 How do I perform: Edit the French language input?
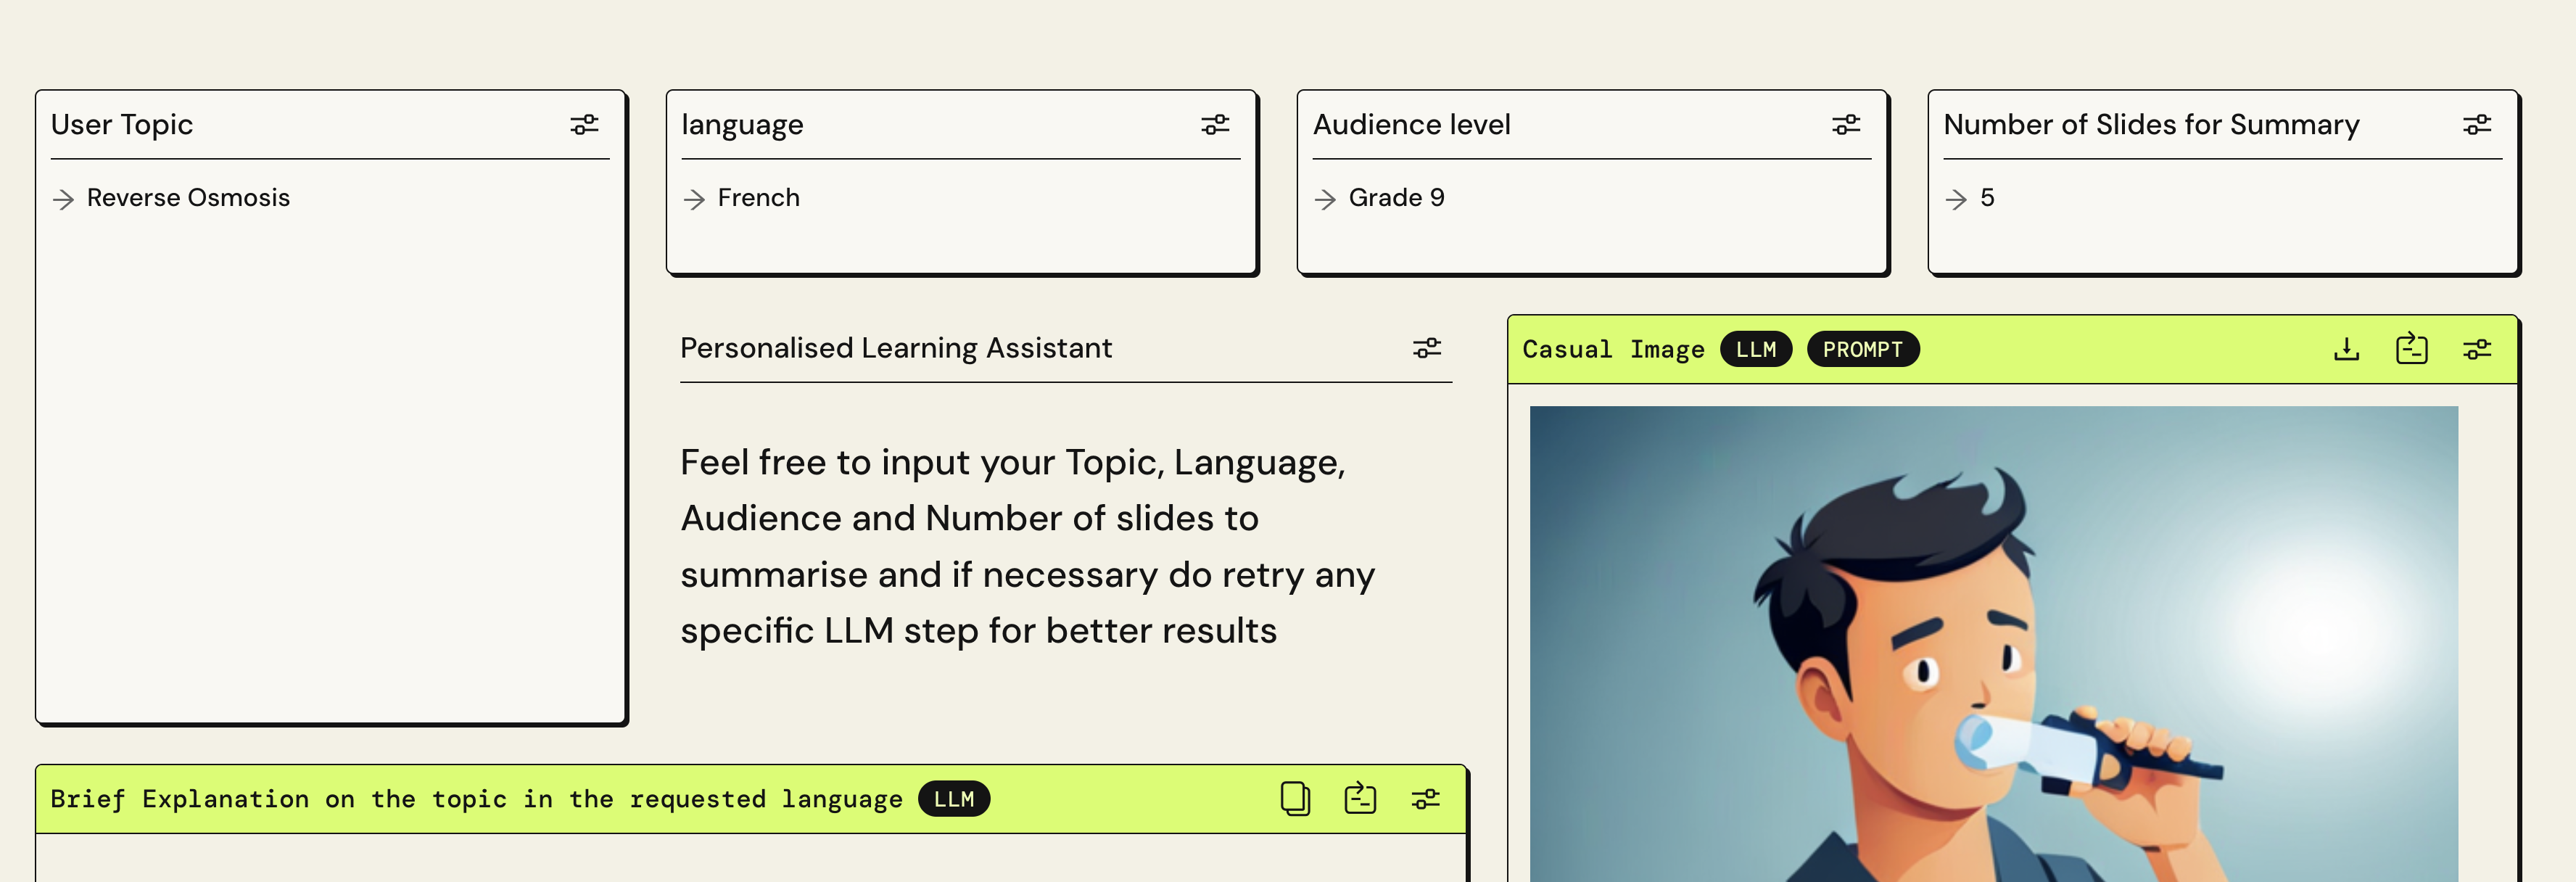click(758, 198)
